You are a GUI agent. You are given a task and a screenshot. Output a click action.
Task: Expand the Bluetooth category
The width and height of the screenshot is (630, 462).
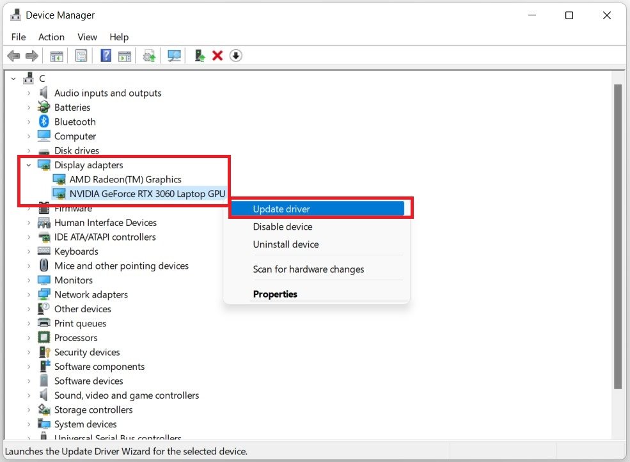pyautogui.click(x=29, y=122)
